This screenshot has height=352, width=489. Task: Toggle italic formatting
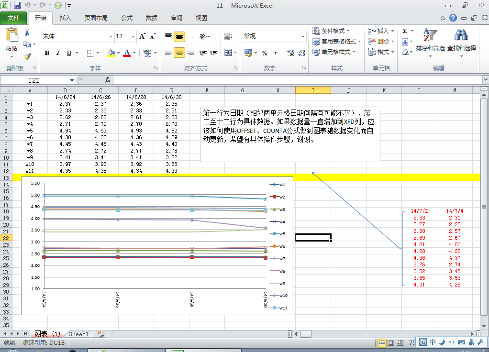click(58, 53)
